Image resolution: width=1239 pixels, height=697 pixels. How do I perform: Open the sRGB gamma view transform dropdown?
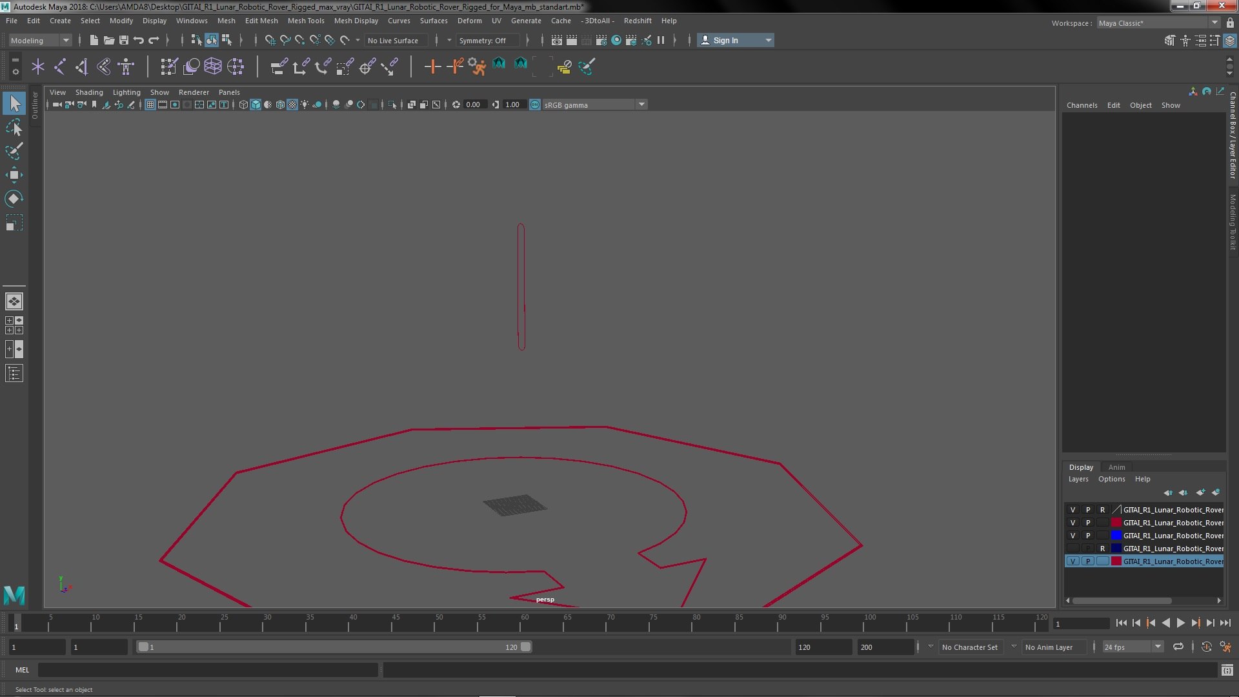[x=641, y=105]
